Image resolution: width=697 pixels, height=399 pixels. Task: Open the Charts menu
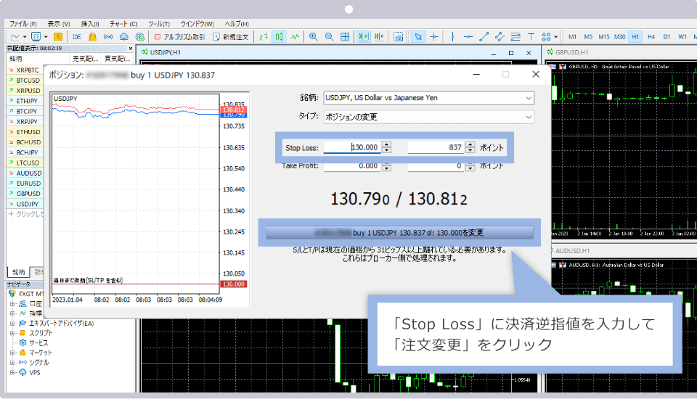tap(123, 24)
